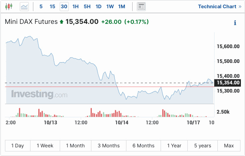
Task: Show the Max range
Action: coord(229,146)
